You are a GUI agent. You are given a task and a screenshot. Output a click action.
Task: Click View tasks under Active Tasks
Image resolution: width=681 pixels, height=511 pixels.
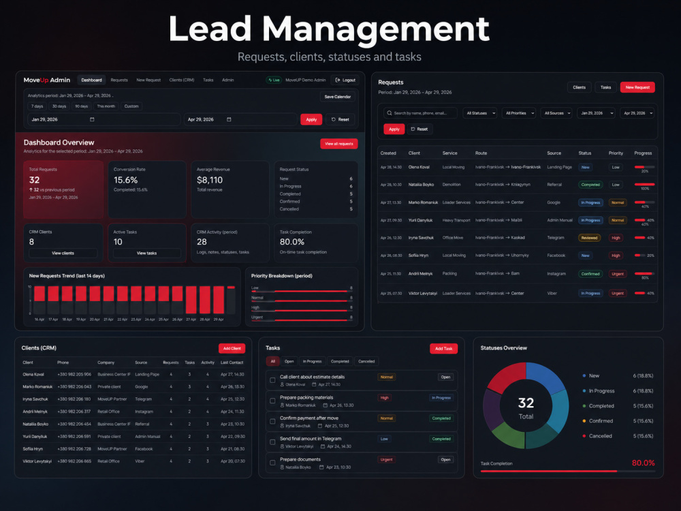(x=147, y=253)
